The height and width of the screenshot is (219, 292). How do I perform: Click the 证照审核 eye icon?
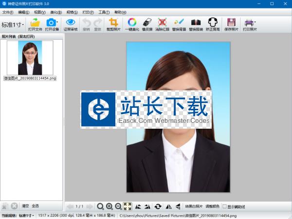coord(70,22)
